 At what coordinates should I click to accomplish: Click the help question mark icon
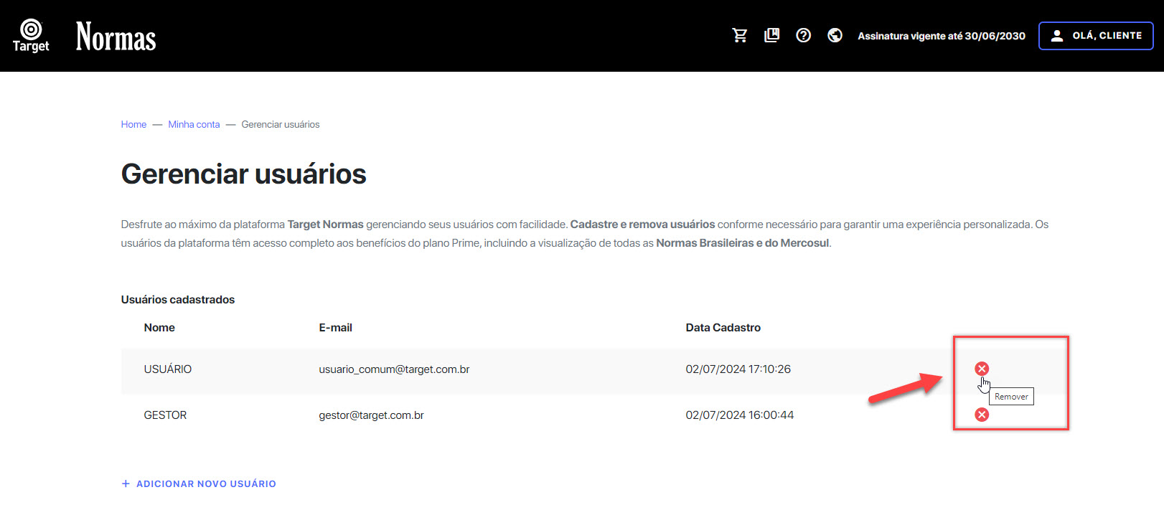coord(803,35)
